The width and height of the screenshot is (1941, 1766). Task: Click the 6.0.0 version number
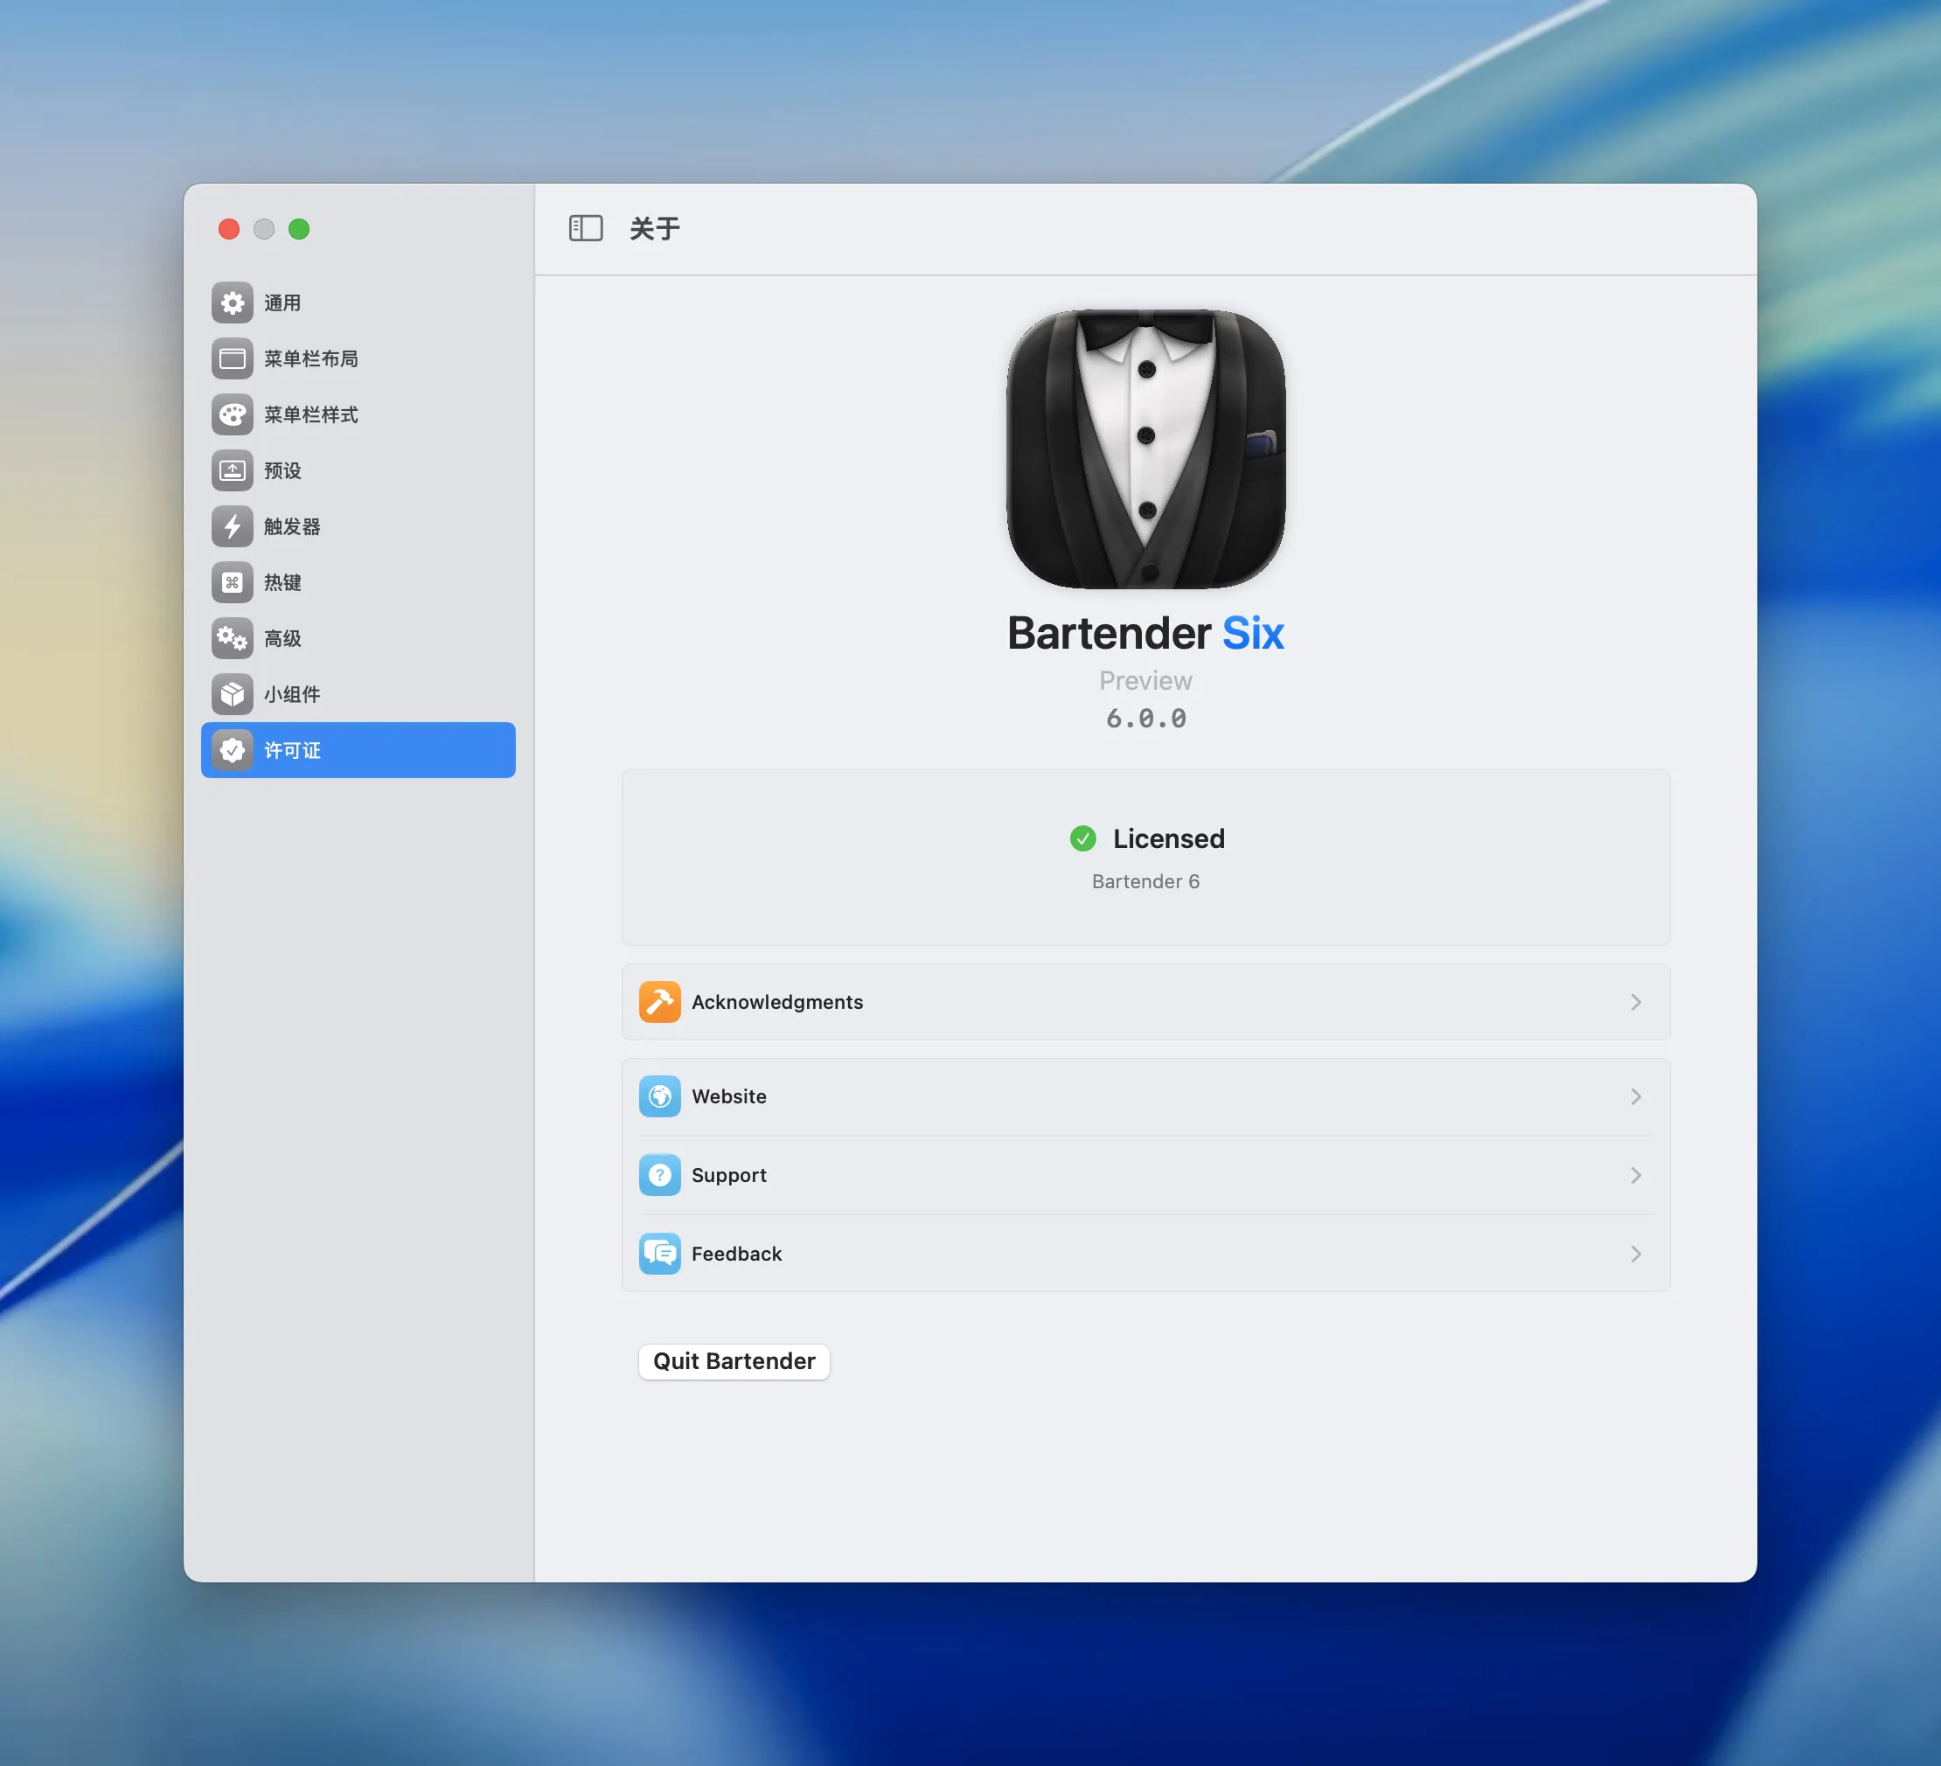point(1145,719)
